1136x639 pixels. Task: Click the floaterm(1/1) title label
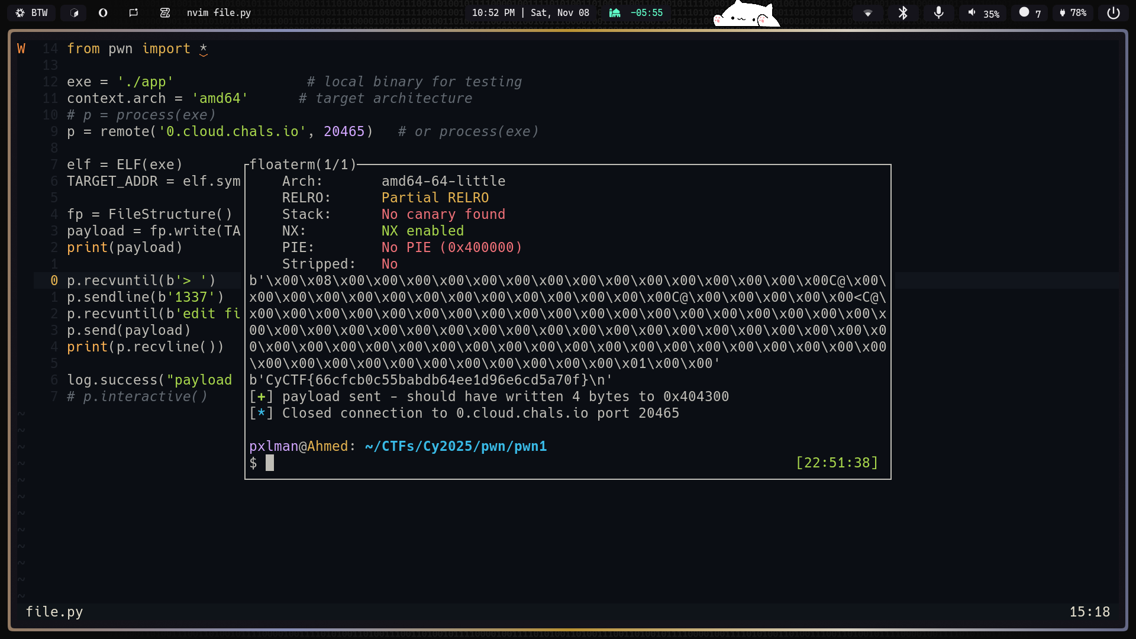click(x=303, y=164)
